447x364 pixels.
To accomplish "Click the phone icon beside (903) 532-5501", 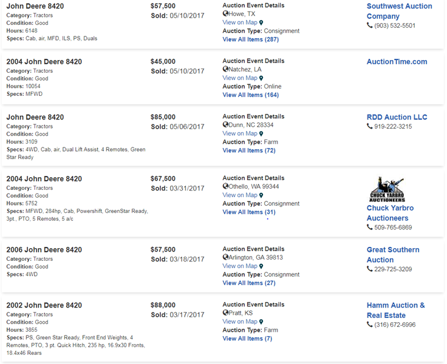I will 370,25.
